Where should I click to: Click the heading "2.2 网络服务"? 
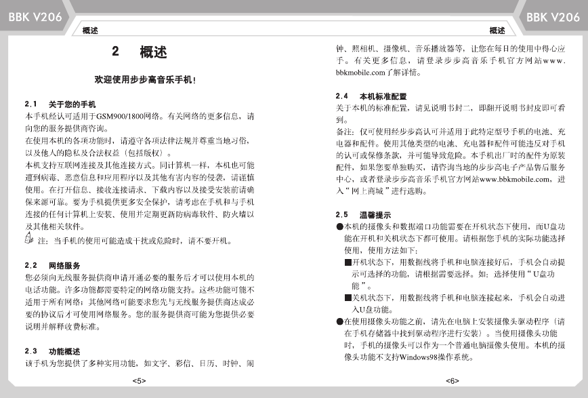click(x=53, y=266)
